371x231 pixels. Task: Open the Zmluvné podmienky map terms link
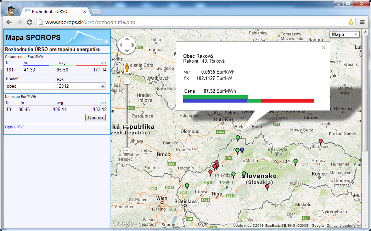click(344, 226)
